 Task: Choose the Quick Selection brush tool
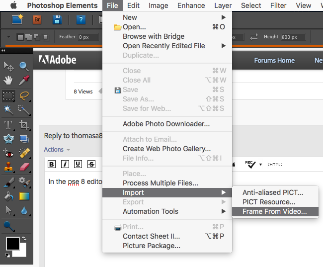tap(24, 110)
